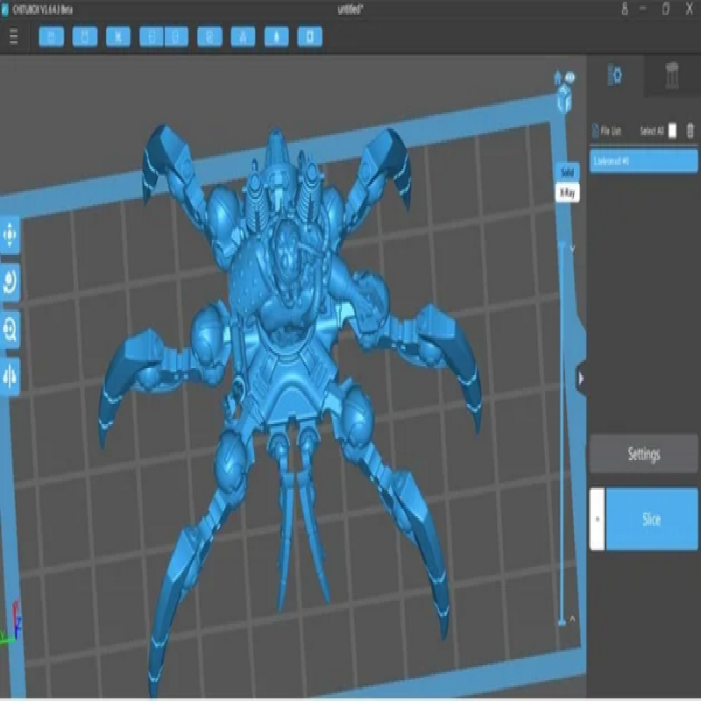This screenshot has height=701, width=701.
Task: Expand the arrow left of Slice button
Action: pos(597,519)
